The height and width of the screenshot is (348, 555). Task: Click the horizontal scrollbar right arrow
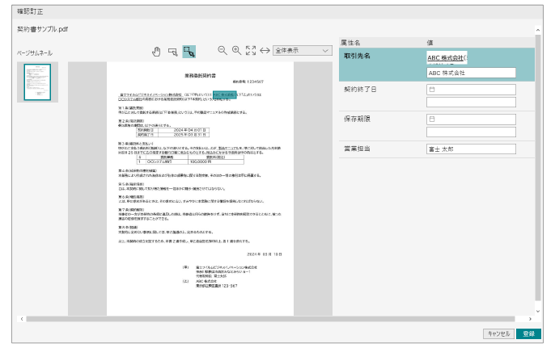coord(530,319)
